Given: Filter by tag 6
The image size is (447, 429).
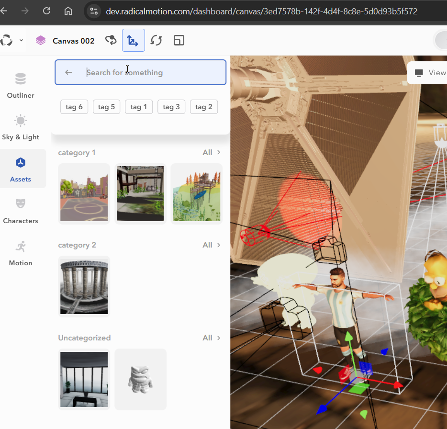Looking at the screenshot, I should [x=74, y=107].
